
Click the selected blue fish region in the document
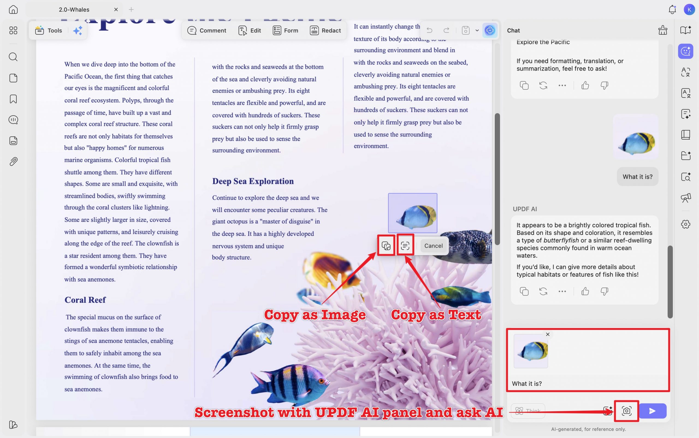tap(413, 213)
